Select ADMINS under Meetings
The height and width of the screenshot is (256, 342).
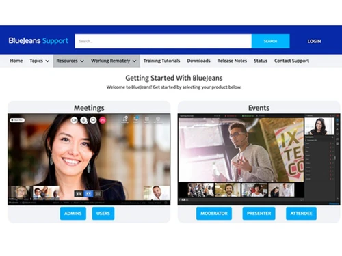click(x=73, y=213)
